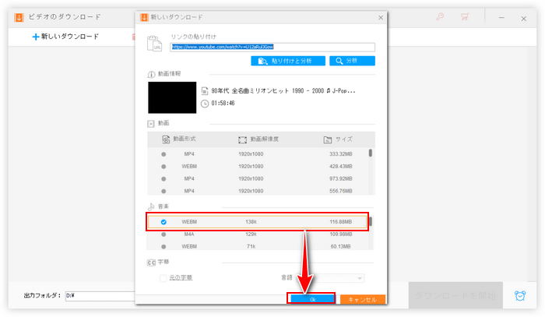545x317 pixels.
Task: Select the MP4 1920x1080 333.32MB radio option
Action: (163, 154)
